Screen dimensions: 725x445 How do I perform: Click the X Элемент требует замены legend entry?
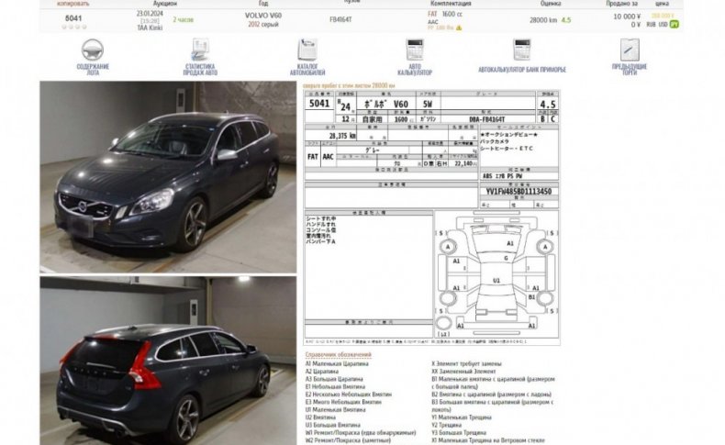(466, 363)
